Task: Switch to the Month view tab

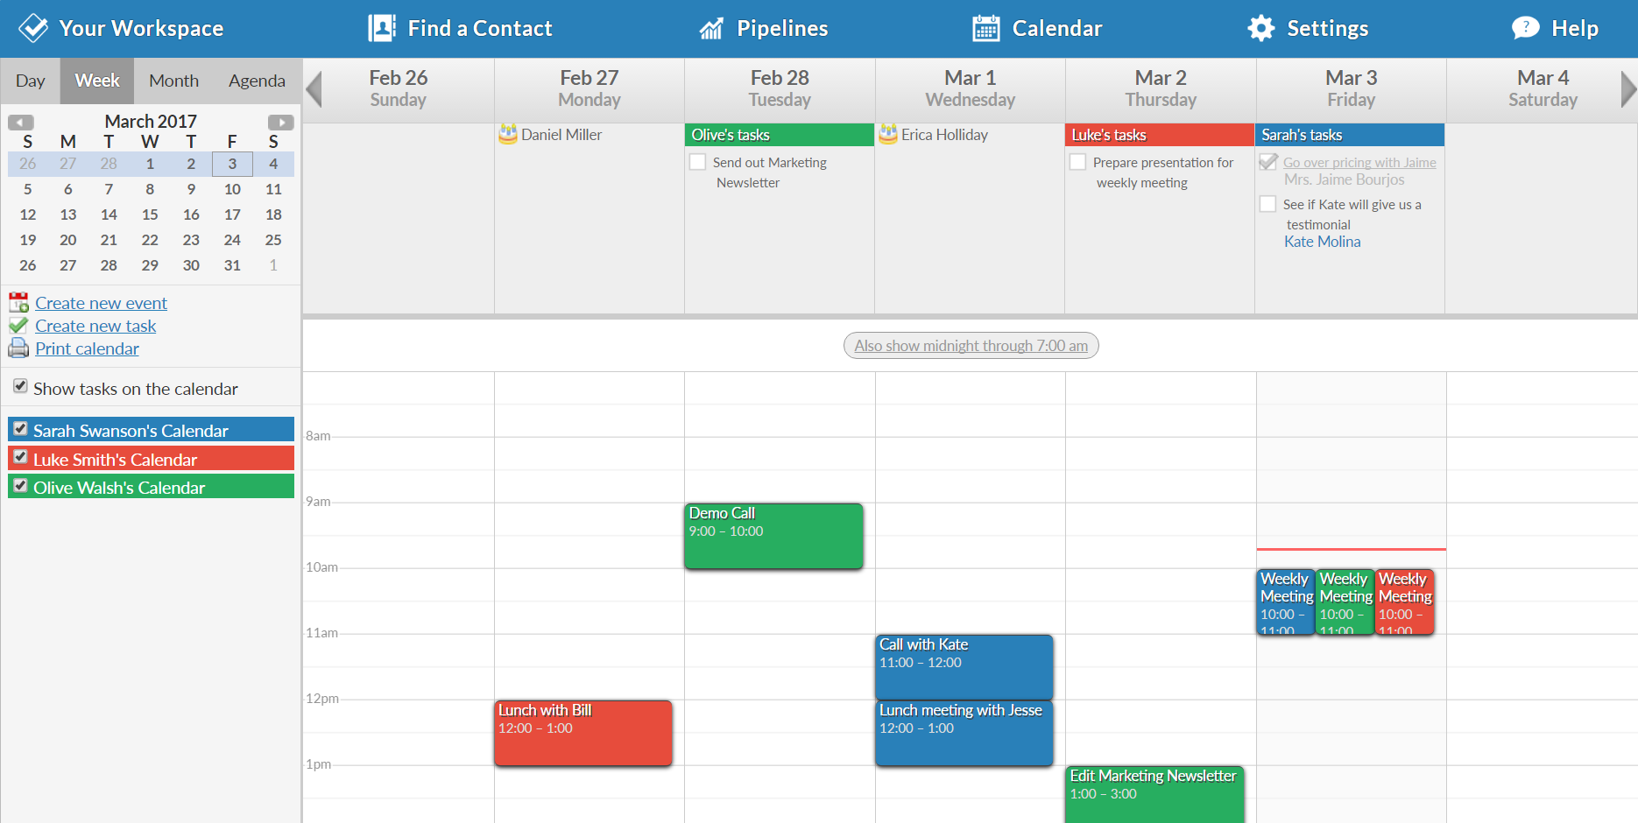Action: (173, 81)
